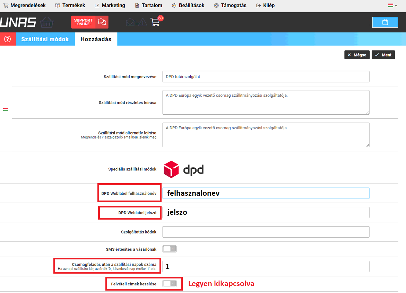Click the Hungarian flag beside the descriptions
Image resolution: width=406 pixels, height=293 pixels.
click(x=6, y=109)
